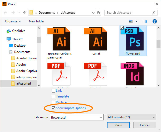Image resolution: width=161 pixels, height=132 pixels.
Task: Enable the Template checkbox
Action: (53, 96)
